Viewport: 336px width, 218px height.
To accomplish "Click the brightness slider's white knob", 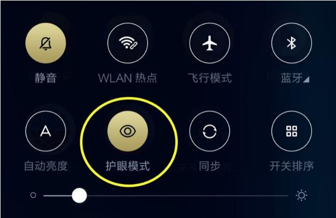I will coord(79,195).
